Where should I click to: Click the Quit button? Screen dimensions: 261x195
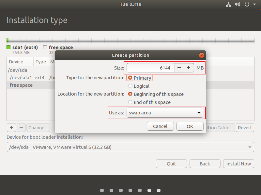coord(171,164)
